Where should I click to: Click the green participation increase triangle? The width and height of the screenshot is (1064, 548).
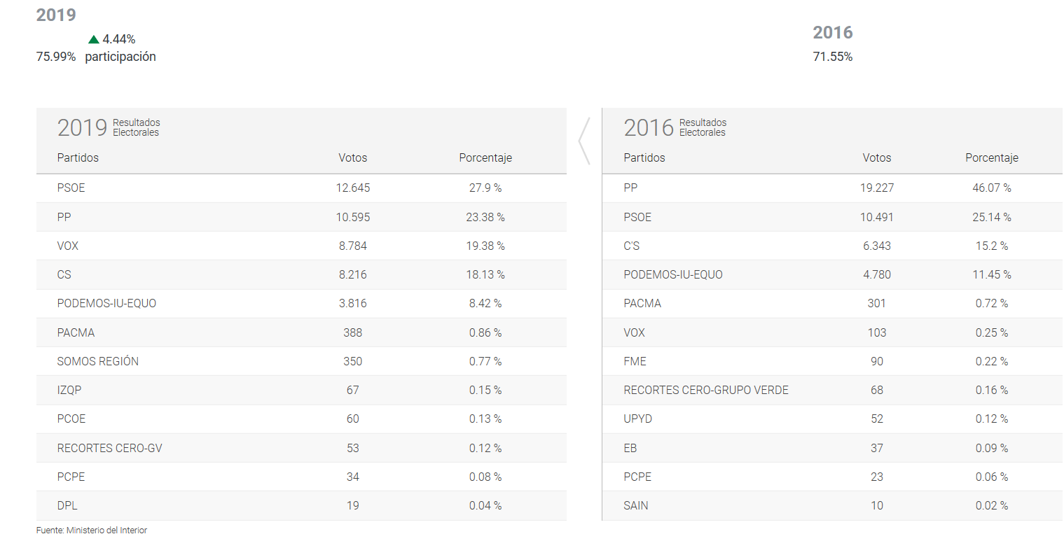[x=94, y=40]
